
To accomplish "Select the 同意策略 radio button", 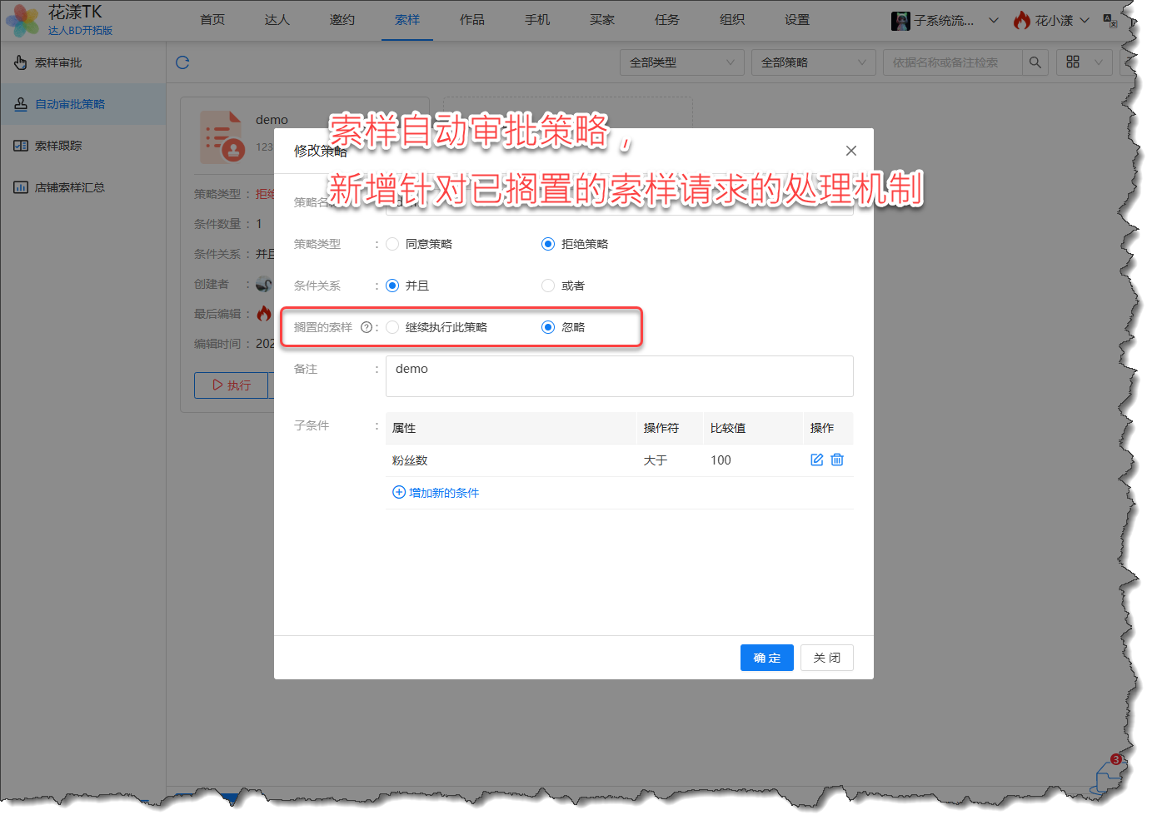I will (x=392, y=244).
